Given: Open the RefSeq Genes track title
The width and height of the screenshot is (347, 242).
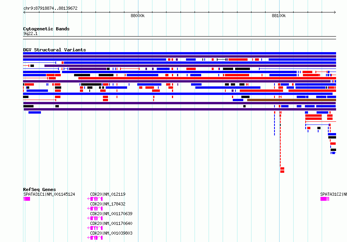Looking at the screenshot, I should (x=39, y=189).
